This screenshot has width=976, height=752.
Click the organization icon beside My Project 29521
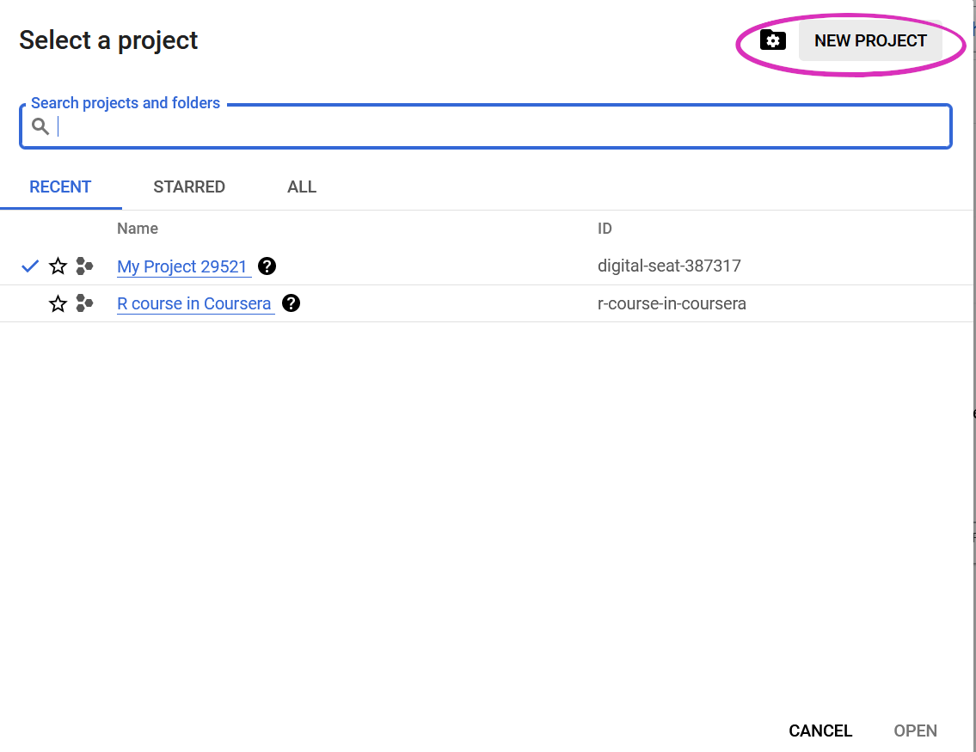click(84, 266)
